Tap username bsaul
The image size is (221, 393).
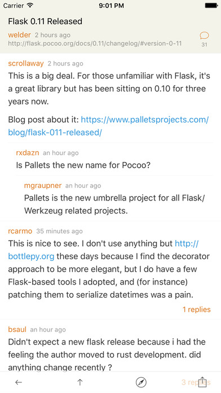pos(17,329)
